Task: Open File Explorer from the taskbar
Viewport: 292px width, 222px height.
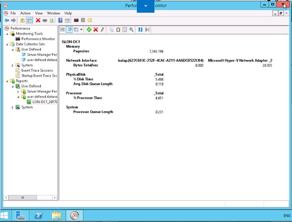Action: pos(56,215)
